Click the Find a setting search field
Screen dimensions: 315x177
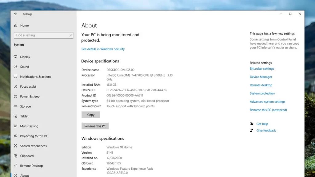[43, 35]
